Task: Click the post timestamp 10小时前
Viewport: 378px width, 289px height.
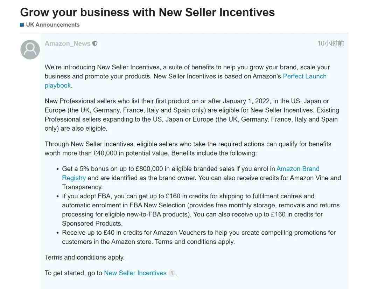Action: coord(330,43)
